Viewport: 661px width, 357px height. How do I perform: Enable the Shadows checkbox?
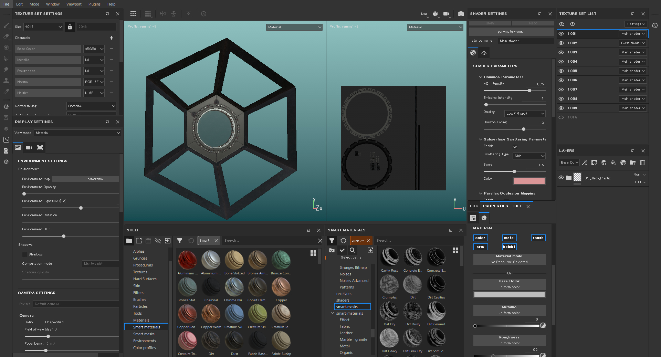(25, 254)
